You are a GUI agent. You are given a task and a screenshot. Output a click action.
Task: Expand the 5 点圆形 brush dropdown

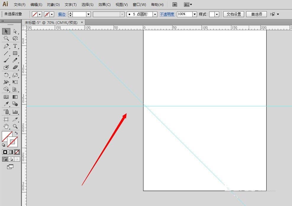(x=155, y=14)
